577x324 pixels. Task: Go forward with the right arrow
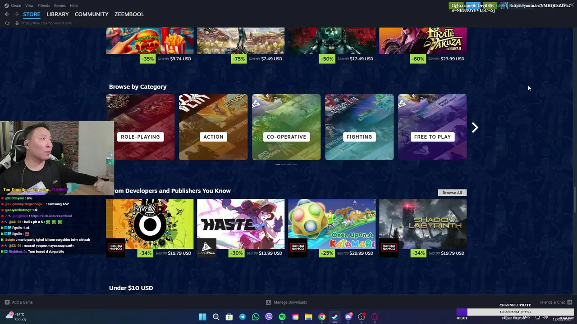click(16, 14)
